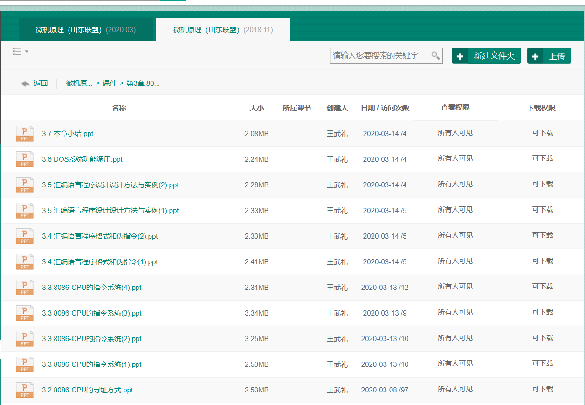Focus the keyword search input field
This screenshot has height=405, width=585.
coord(380,56)
